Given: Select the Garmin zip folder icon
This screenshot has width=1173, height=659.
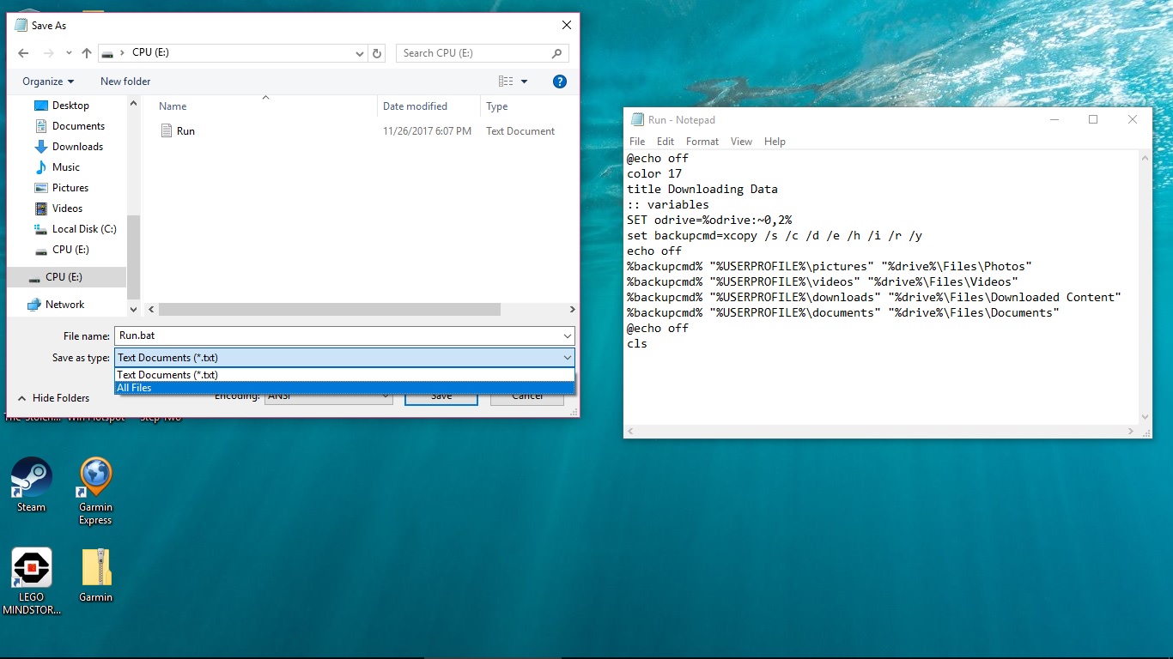Looking at the screenshot, I should click(x=96, y=575).
